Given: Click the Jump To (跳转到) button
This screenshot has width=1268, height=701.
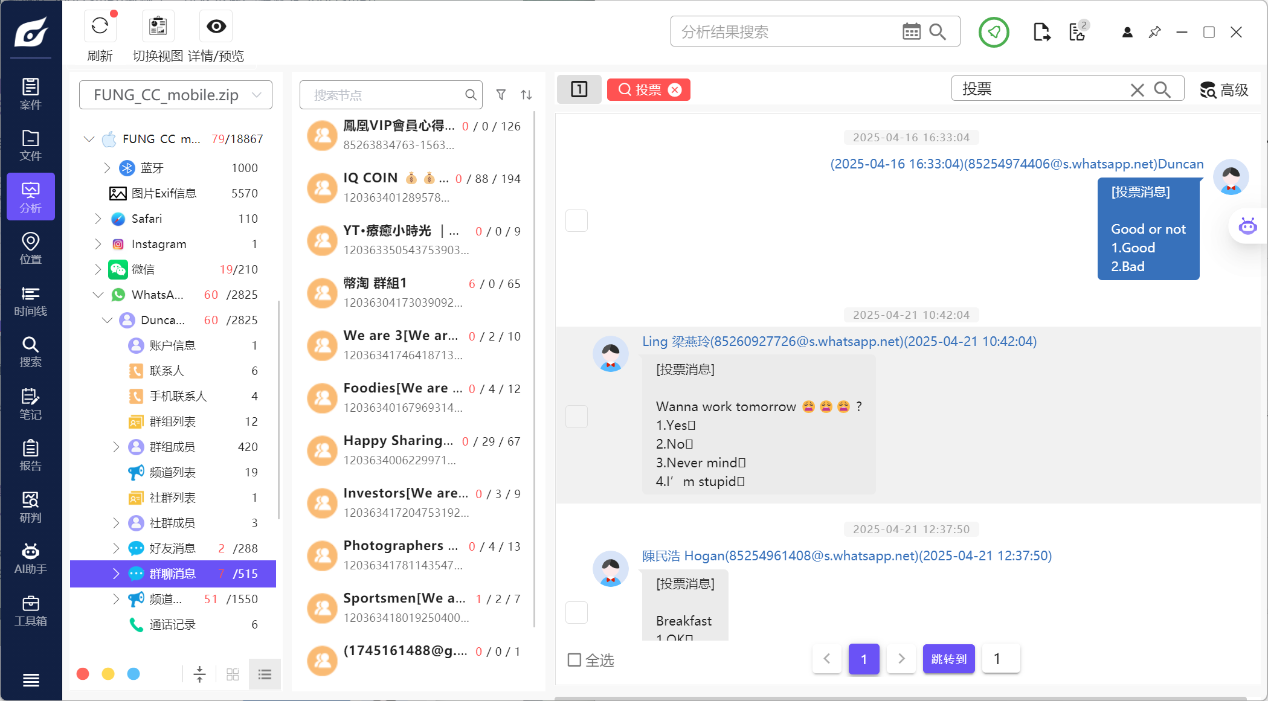Looking at the screenshot, I should click(x=948, y=659).
